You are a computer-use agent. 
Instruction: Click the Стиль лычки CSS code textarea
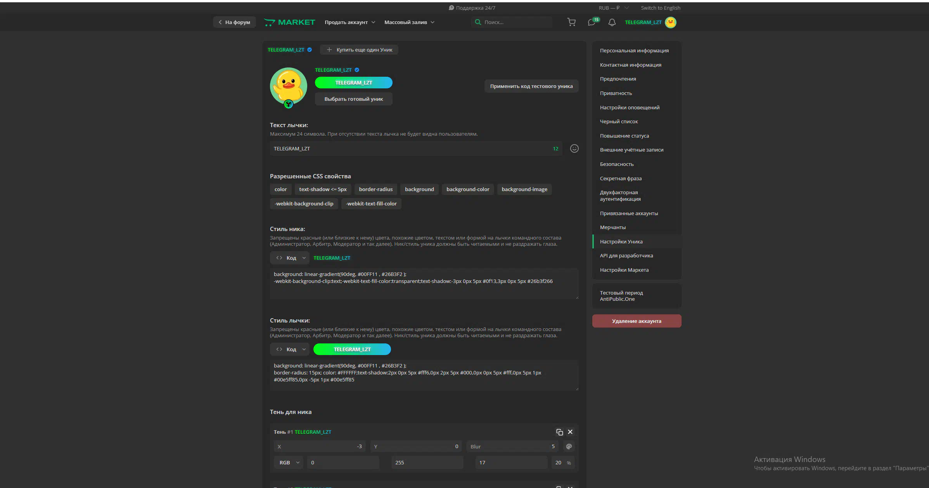click(x=424, y=375)
